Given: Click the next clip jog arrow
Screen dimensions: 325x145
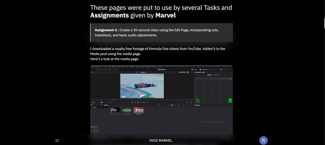Looking at the screenshot, I should tap(111, 102).
